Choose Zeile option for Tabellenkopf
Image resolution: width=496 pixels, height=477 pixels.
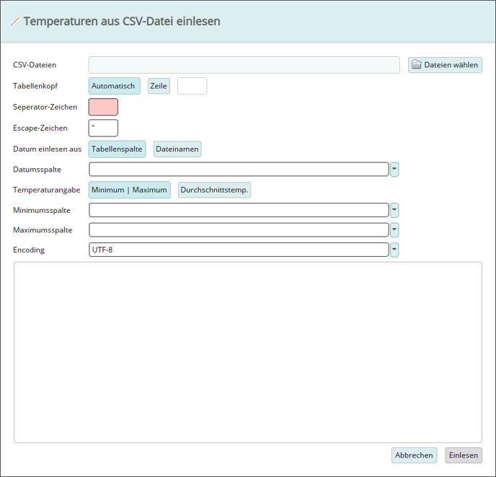point(159,86)
